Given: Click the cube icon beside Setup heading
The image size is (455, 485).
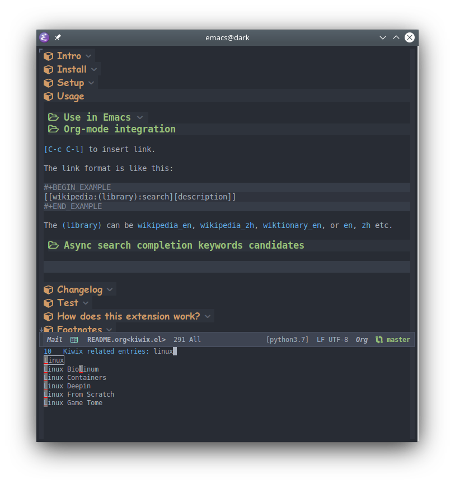Looking at the screenshot, I should pyautogui.click(x=48, y=83).
